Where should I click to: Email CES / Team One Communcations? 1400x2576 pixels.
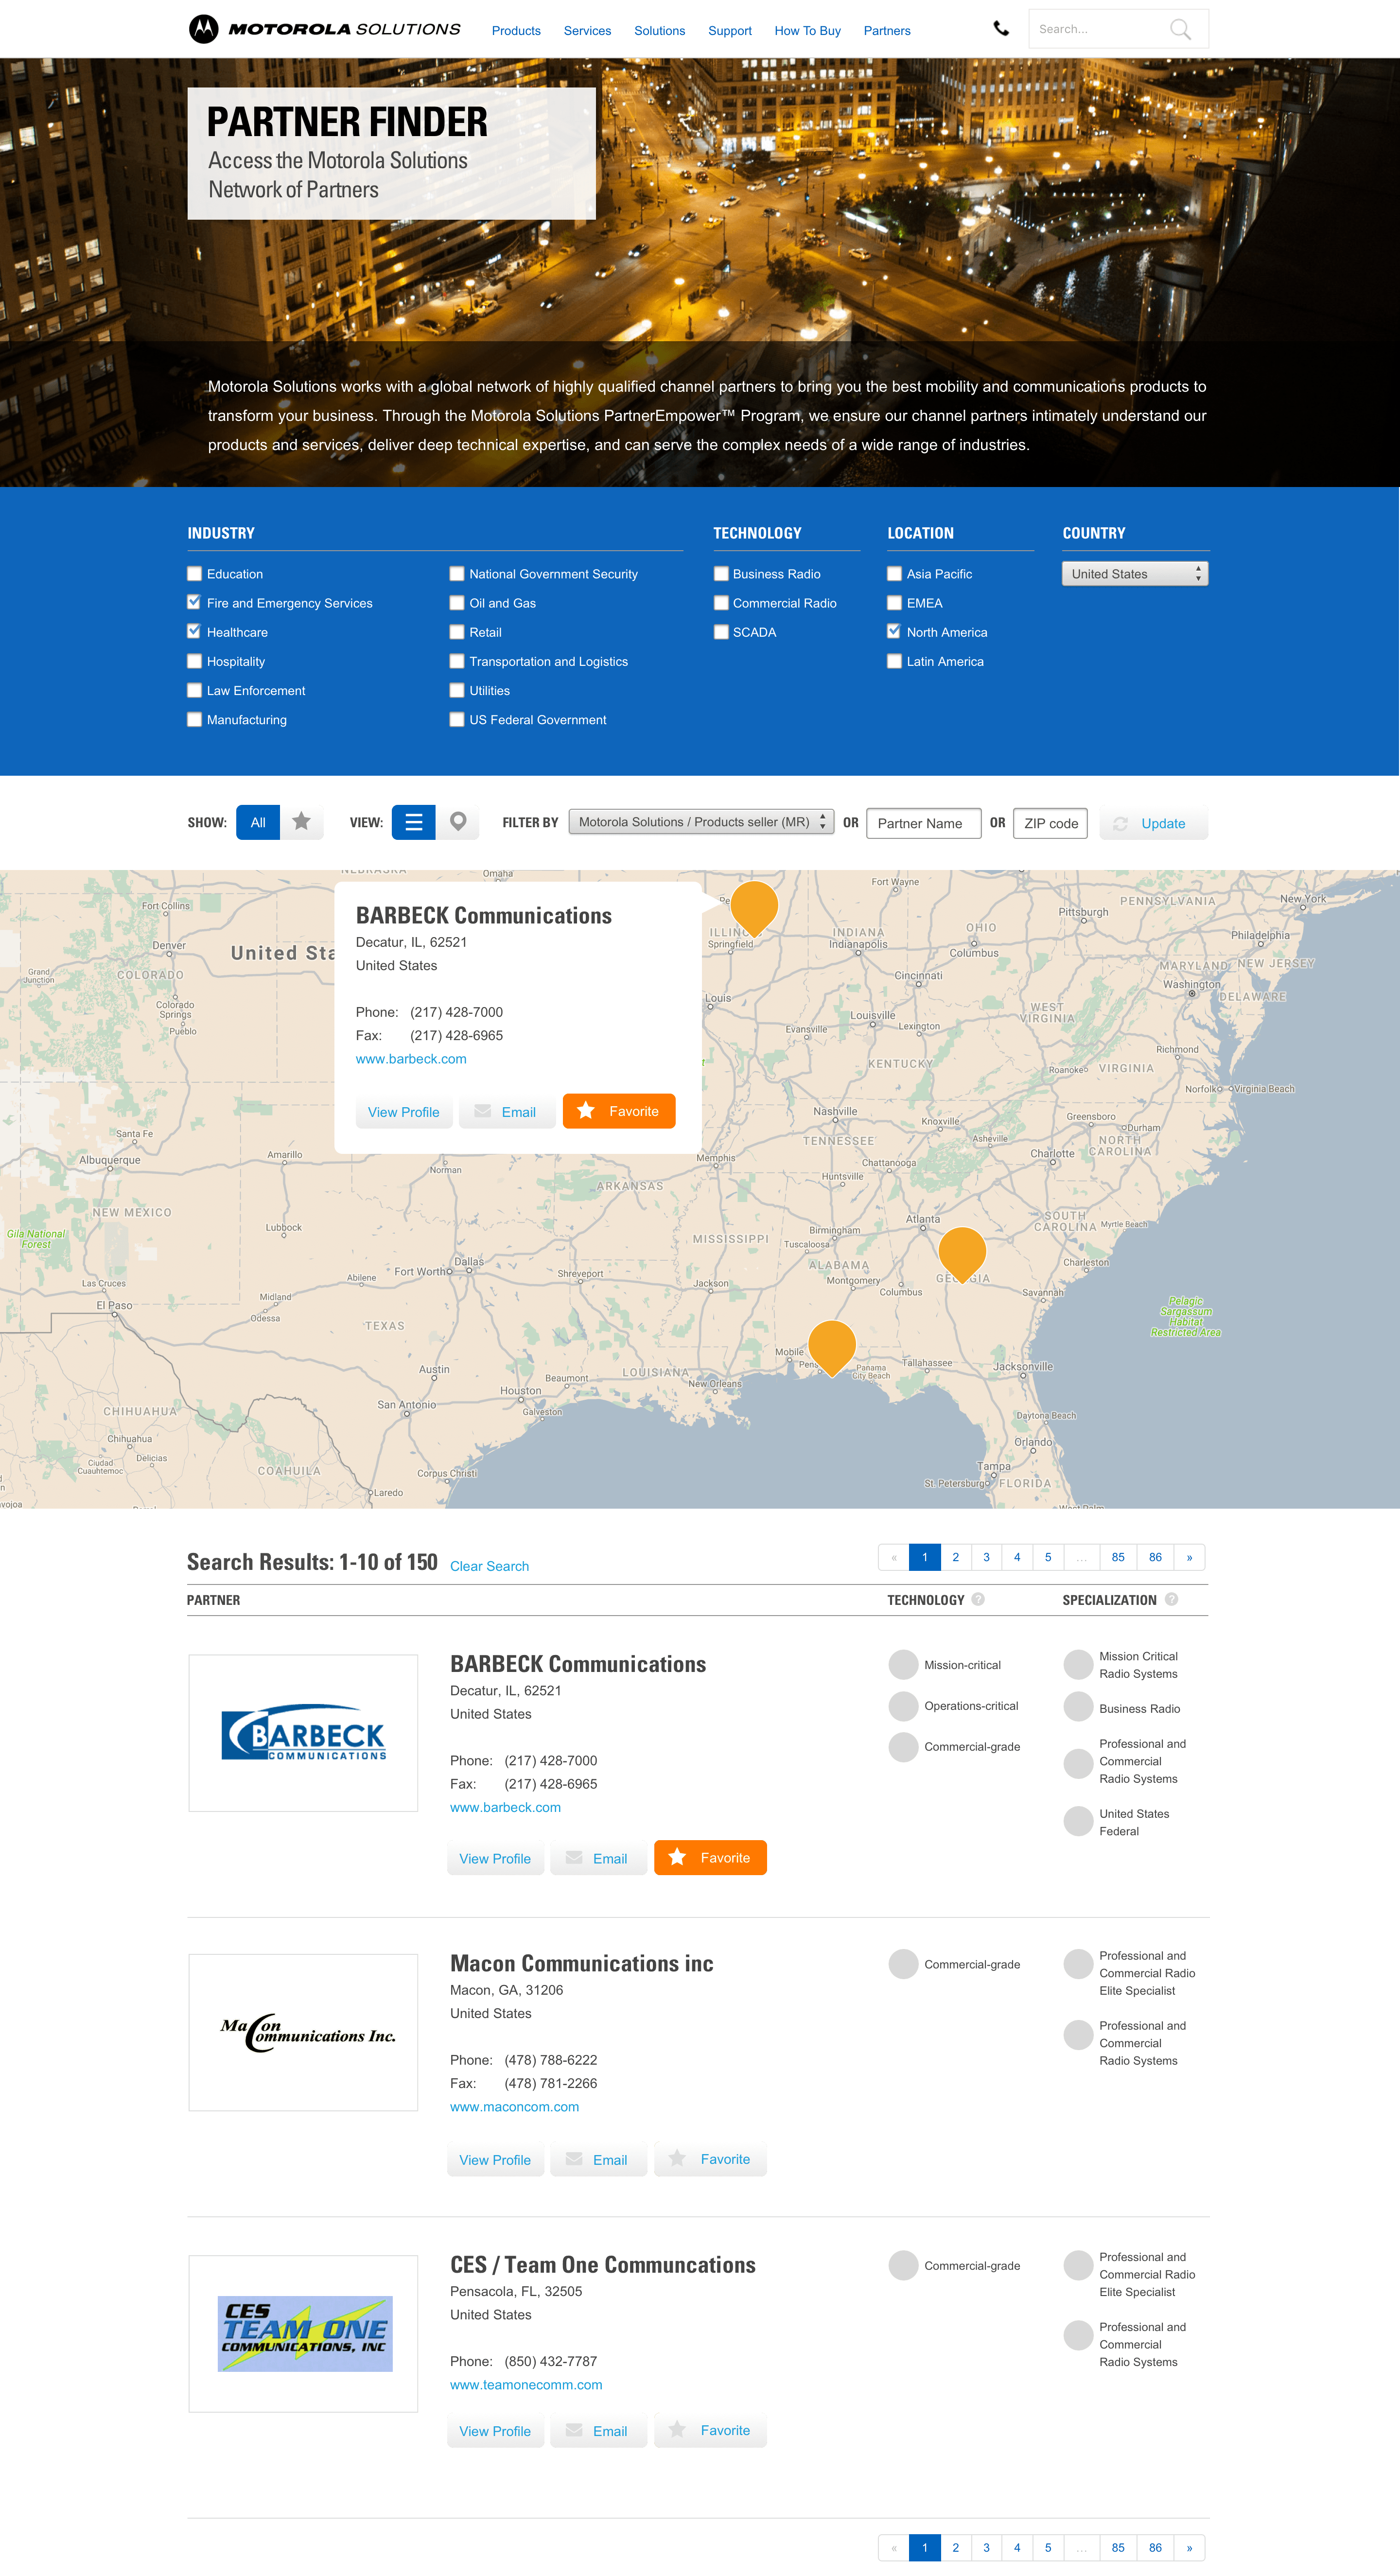tap(598, 2431)
